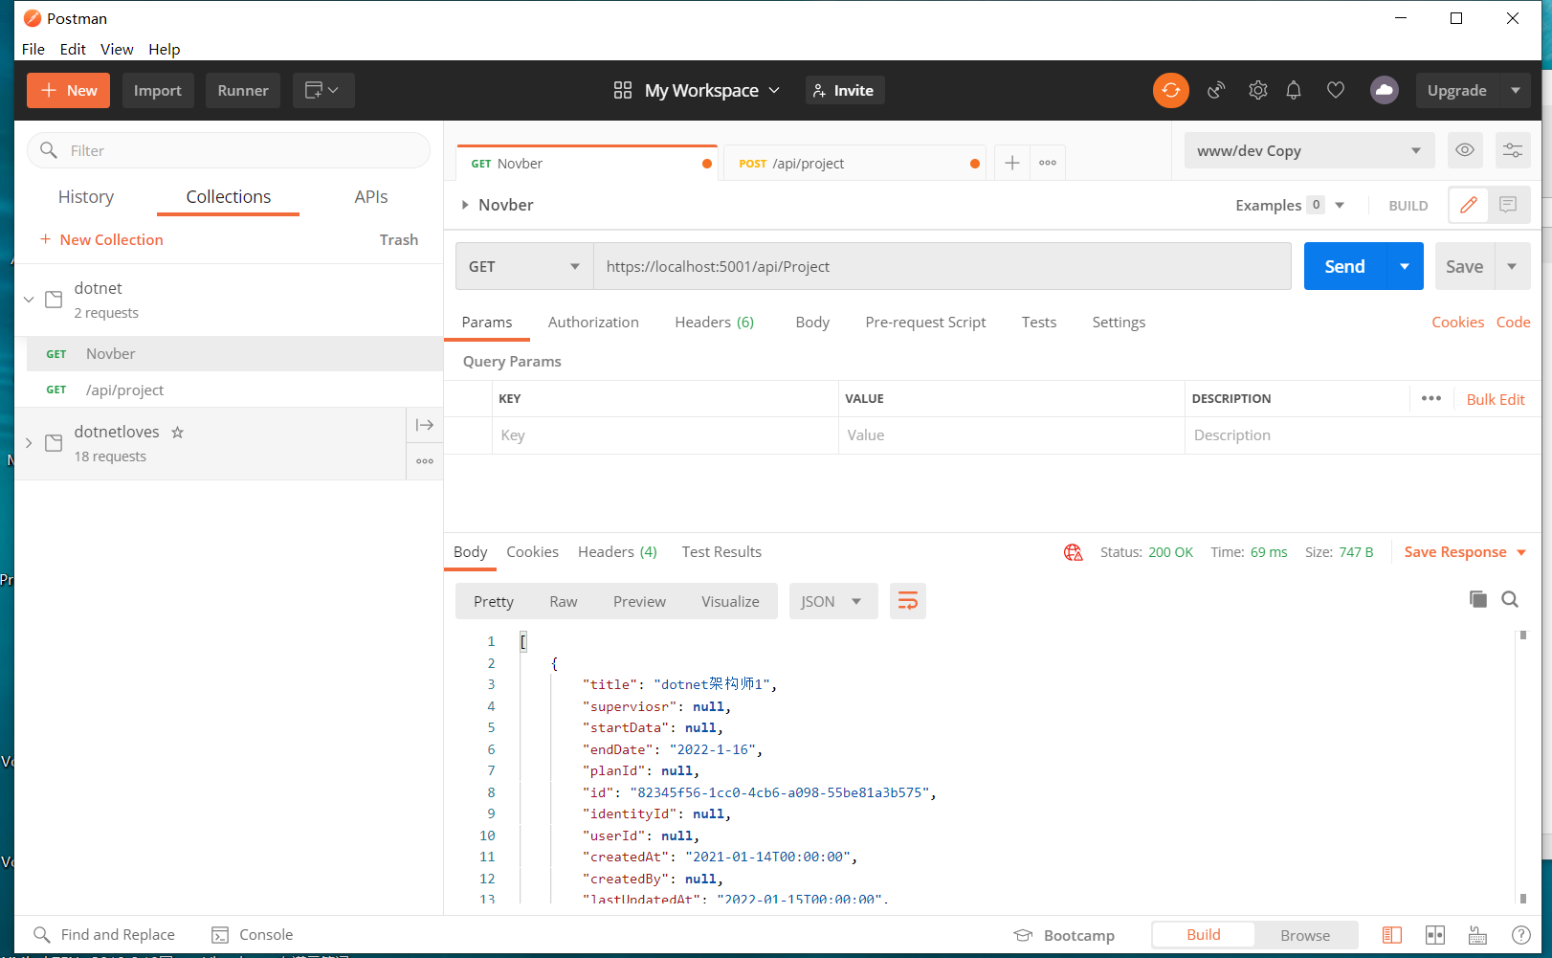Collapse the dotnet collection
The image size is (1552, 958).
pyautogui.click(x=29, y=300)
